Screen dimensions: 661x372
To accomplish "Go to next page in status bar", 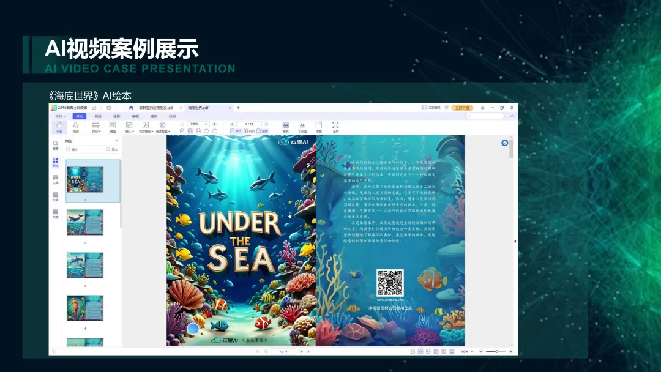I will coord(301,351).
